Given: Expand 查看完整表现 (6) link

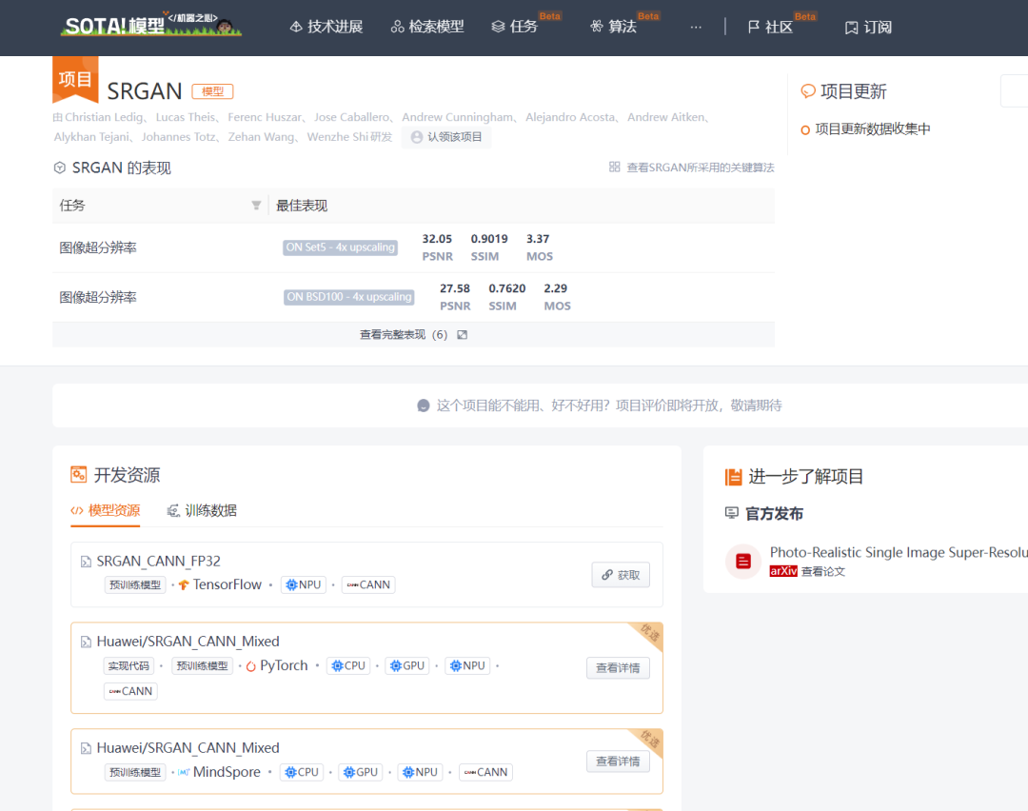Looking at the screenshot, I should pos(404,335).
